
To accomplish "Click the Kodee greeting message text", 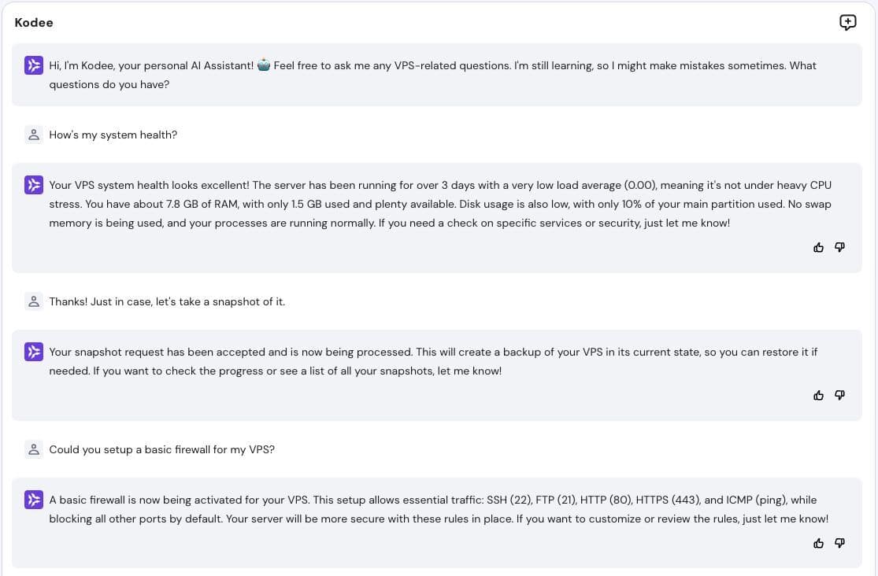I will pos(432,75).
